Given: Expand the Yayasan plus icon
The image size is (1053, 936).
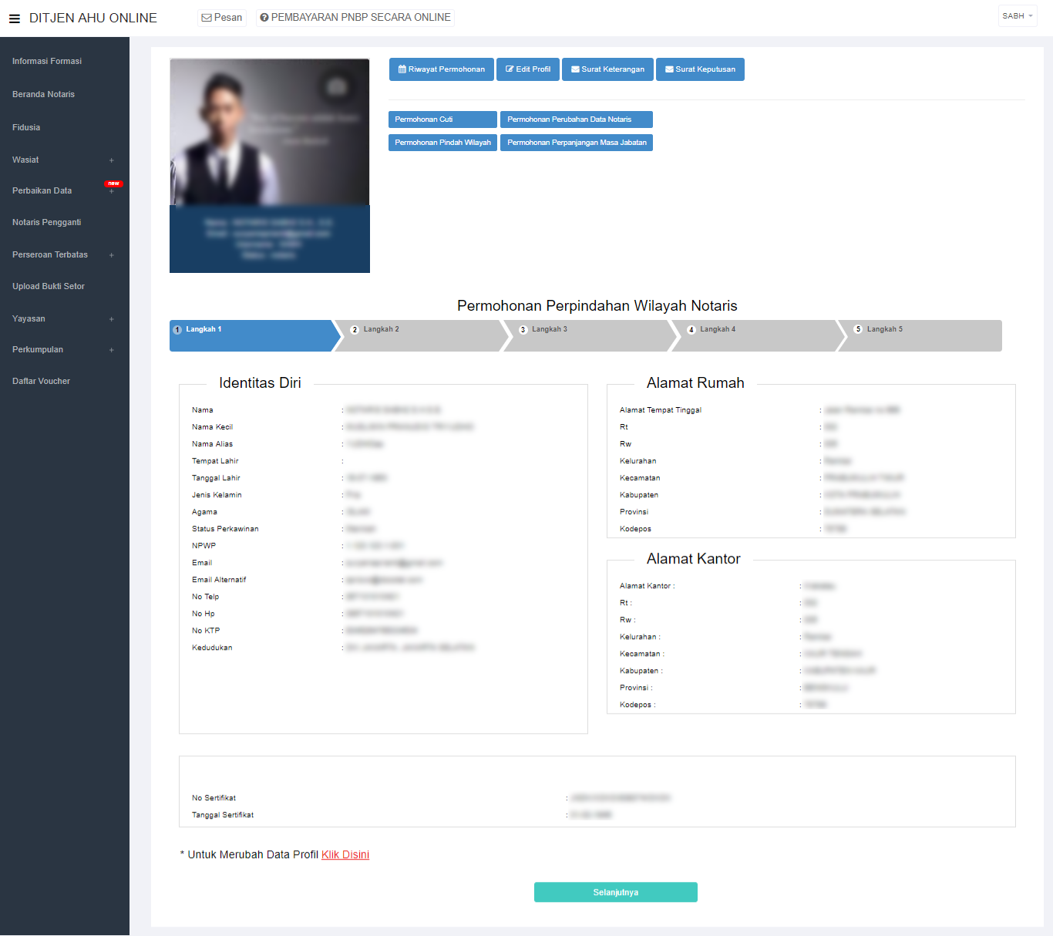Looking at the screenshot, I should (112, 319).
